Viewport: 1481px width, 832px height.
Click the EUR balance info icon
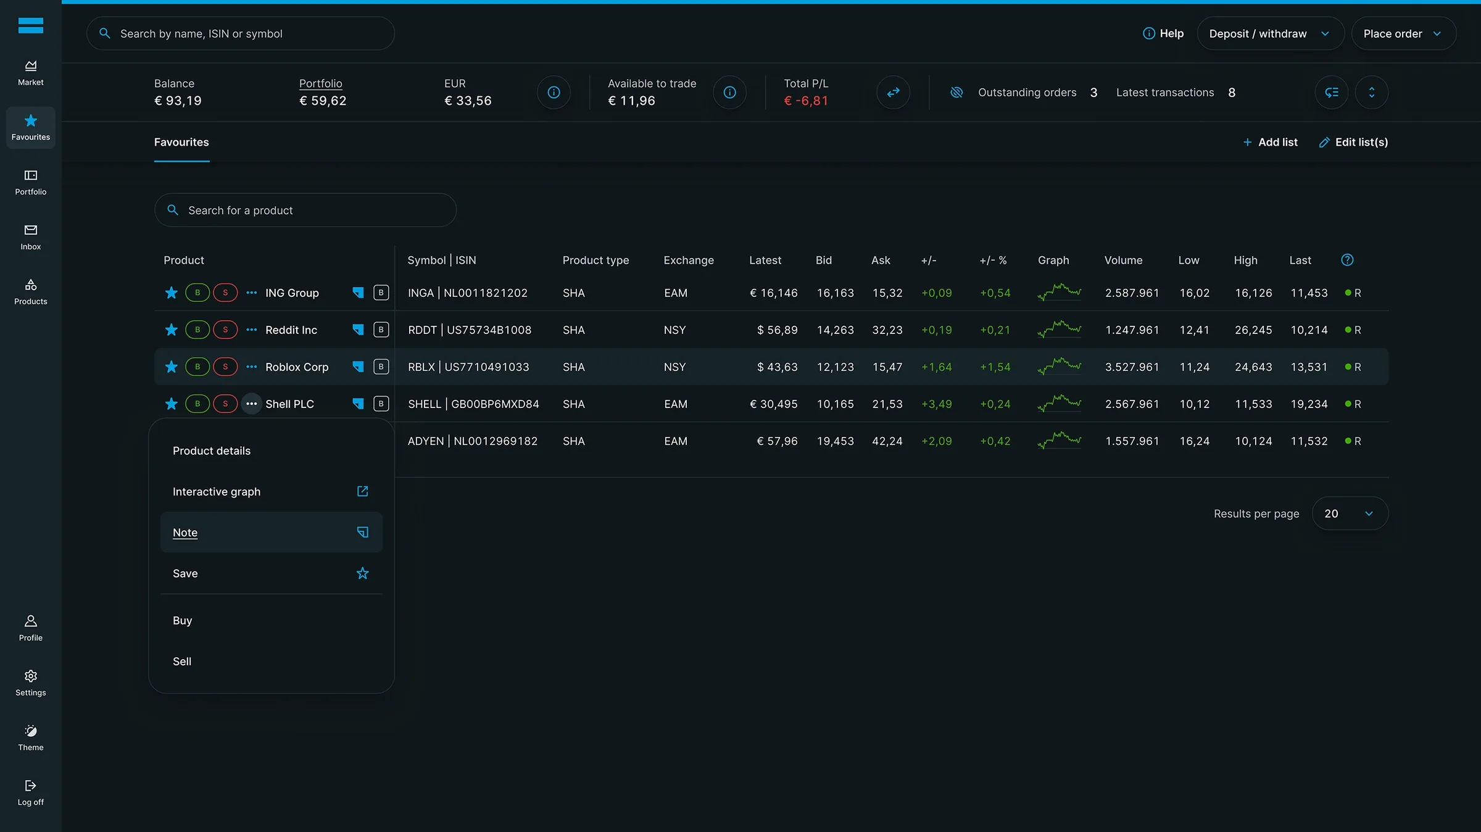(554, 92)
